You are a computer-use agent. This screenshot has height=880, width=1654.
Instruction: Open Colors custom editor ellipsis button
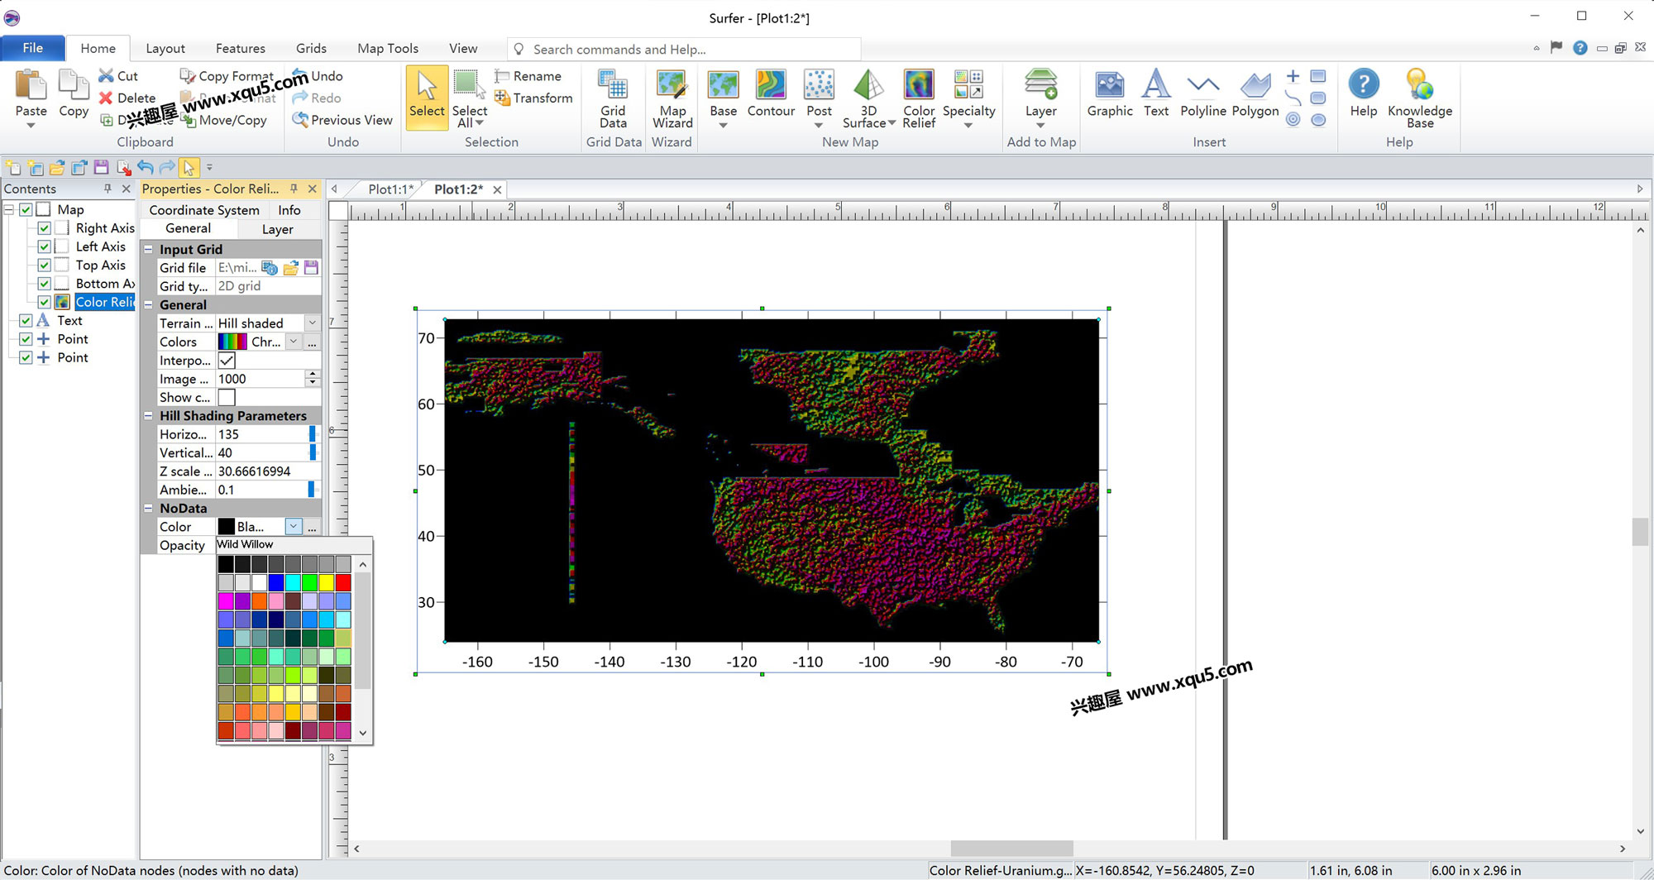pos(312,342)
